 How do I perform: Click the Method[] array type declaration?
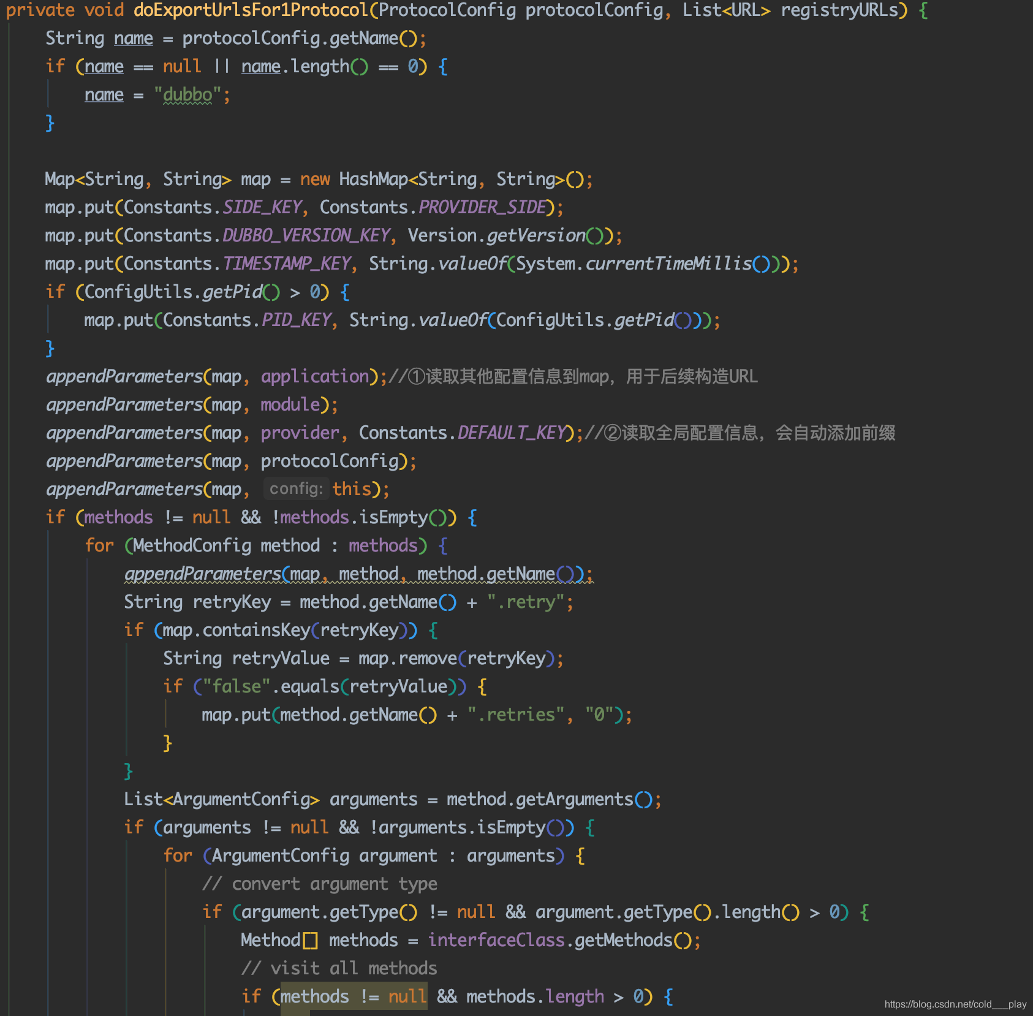[x=279, y=941]
